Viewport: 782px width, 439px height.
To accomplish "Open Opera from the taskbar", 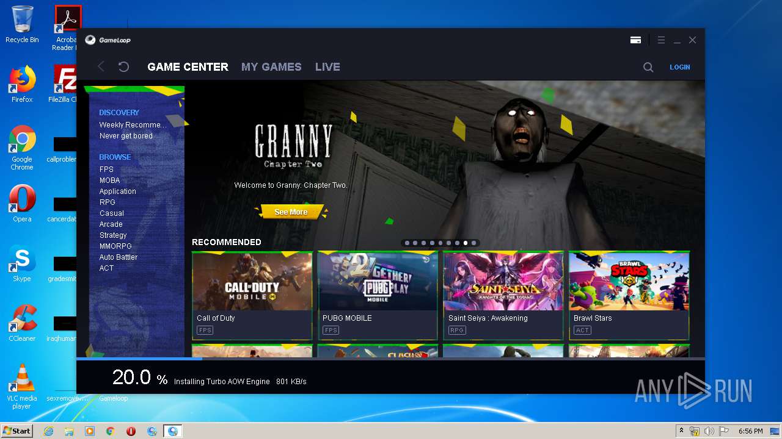I will point(131,431).
